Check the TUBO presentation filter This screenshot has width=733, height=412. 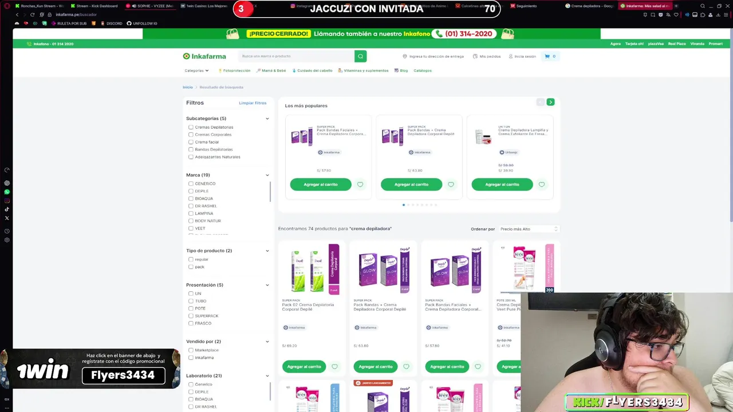191,301
